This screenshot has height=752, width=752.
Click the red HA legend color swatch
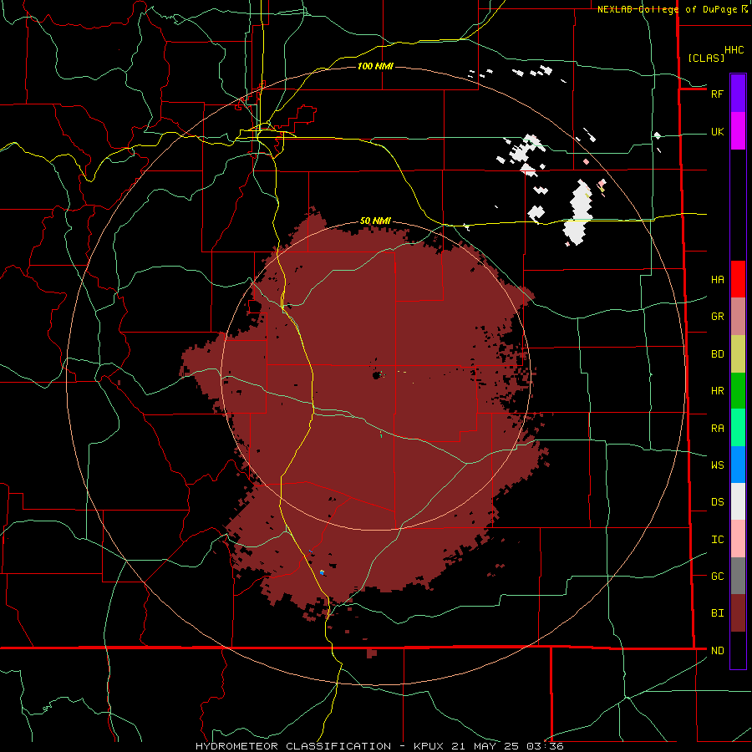click(738, 279)
